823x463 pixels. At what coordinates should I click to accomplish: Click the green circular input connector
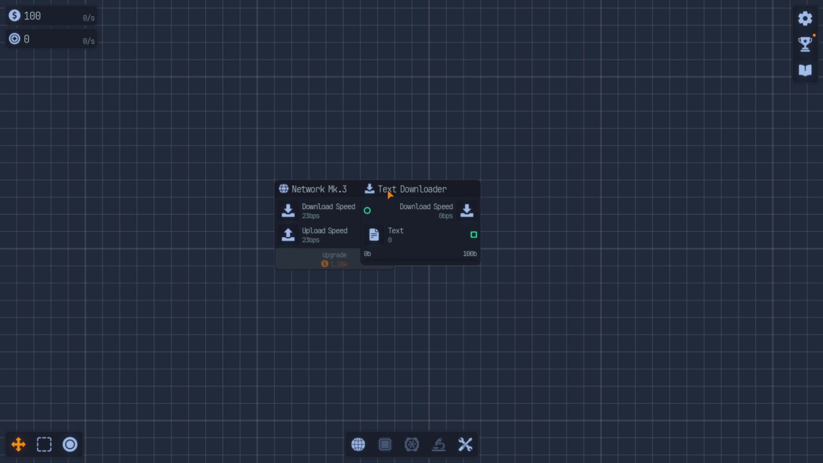point(367,210)
